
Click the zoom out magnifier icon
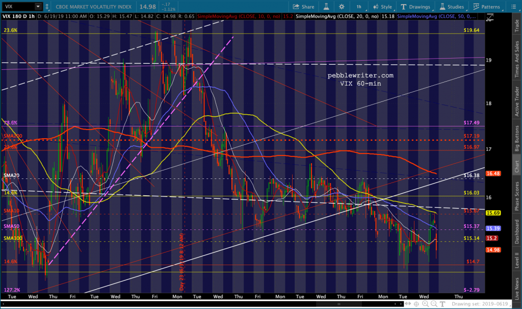point(433,304)
